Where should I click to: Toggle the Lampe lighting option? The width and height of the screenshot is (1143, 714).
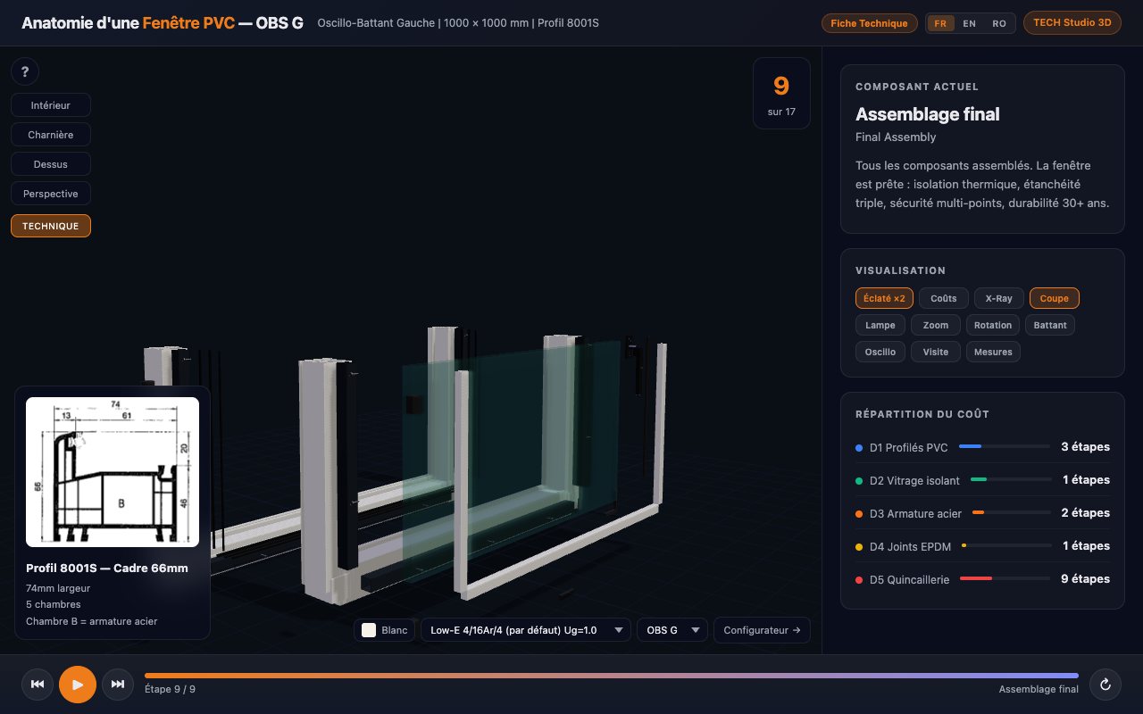[880, 325]
